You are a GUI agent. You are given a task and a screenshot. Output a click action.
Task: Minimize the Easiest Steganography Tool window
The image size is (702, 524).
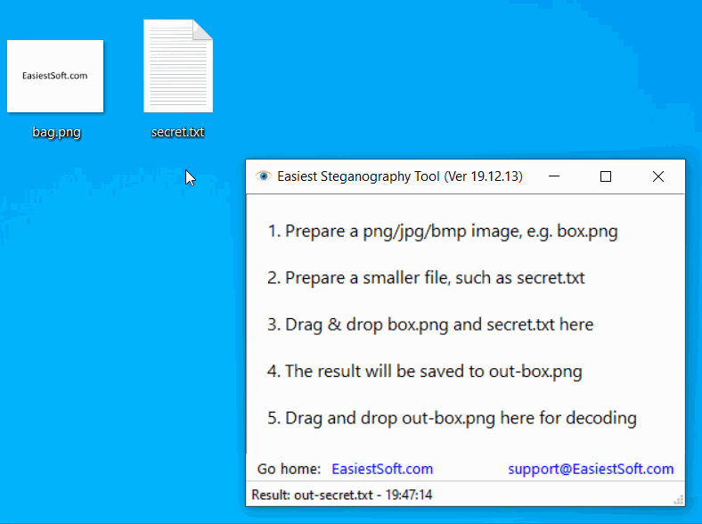click(x=554, y=176)
